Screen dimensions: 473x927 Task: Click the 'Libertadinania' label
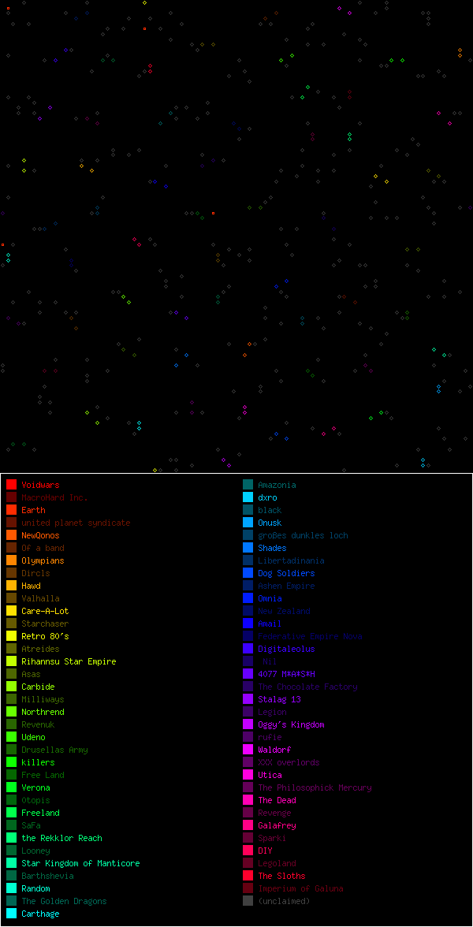292,560
